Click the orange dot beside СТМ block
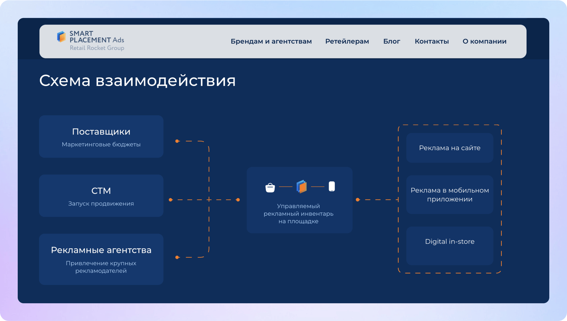The width and height of the screenshot is (567, 321). pyautogui.click(x=170, y=200)
